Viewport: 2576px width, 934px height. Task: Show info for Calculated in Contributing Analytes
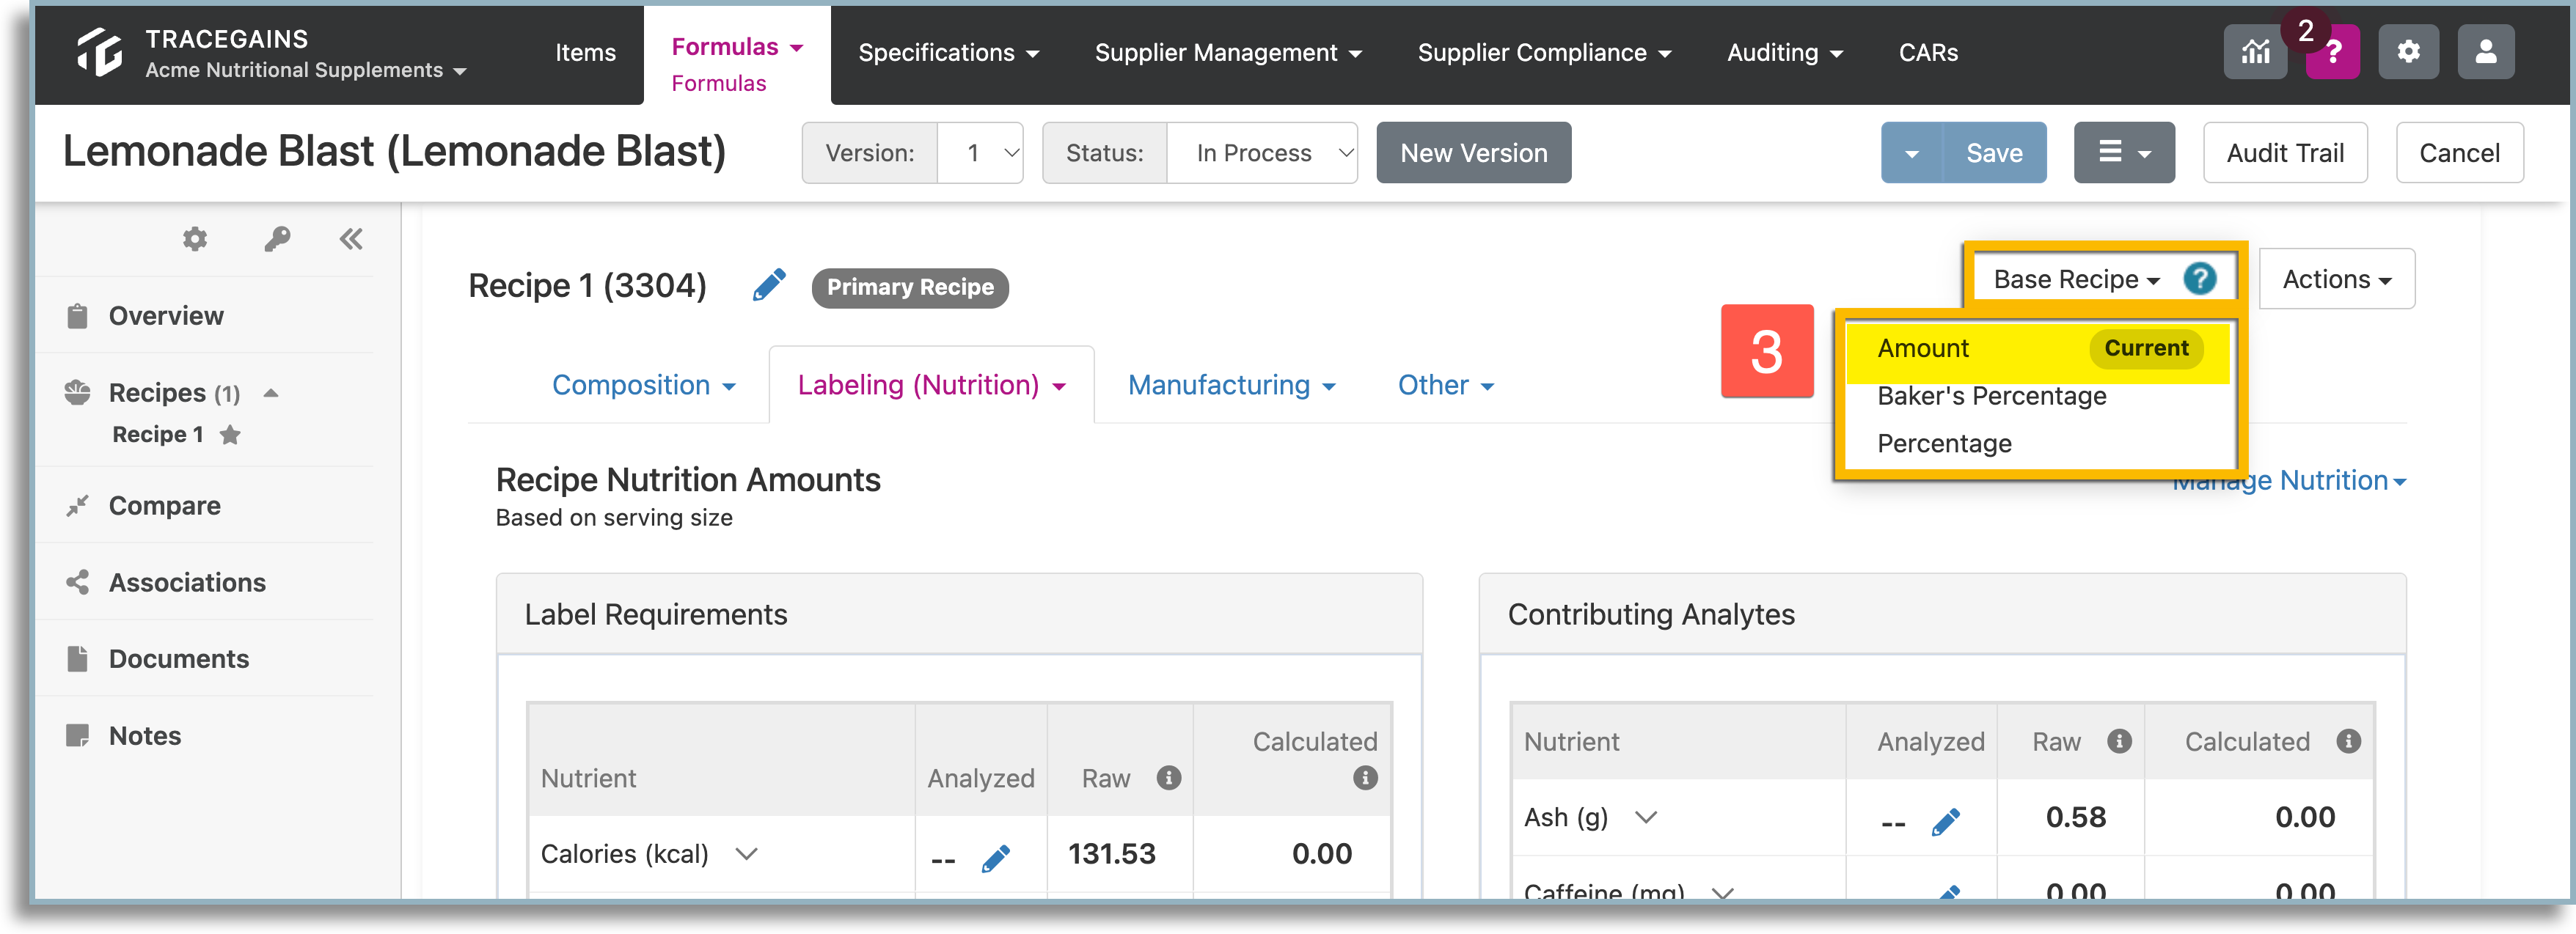[2348, 741]
